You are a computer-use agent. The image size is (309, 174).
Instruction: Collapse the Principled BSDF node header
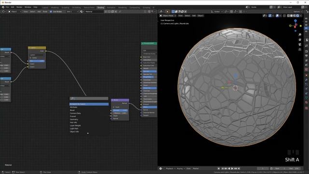click(x=143, y=43)
